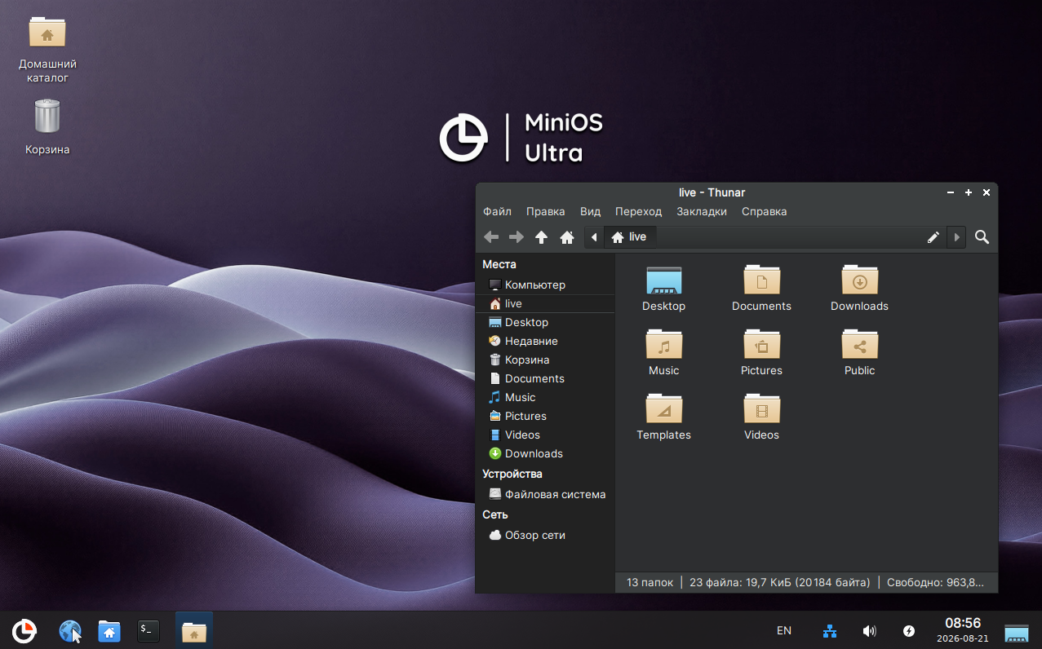Select the Public folder icon

coord(859,344)
